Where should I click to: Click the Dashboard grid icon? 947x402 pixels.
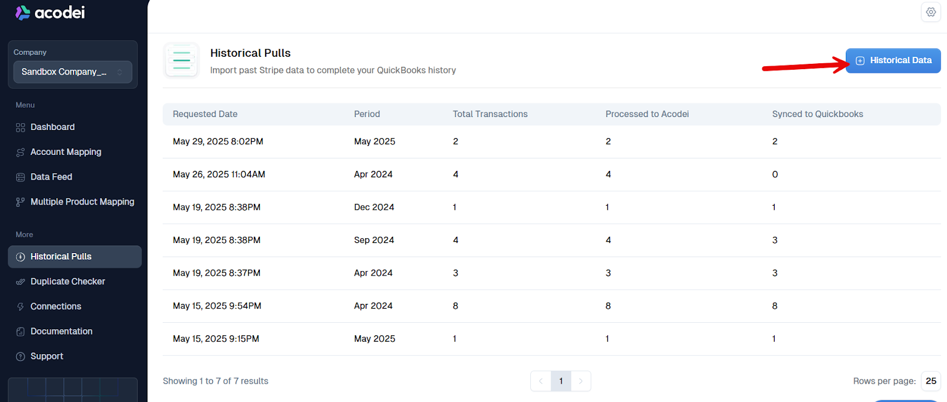pyautogui.click(x=21, y=128)
